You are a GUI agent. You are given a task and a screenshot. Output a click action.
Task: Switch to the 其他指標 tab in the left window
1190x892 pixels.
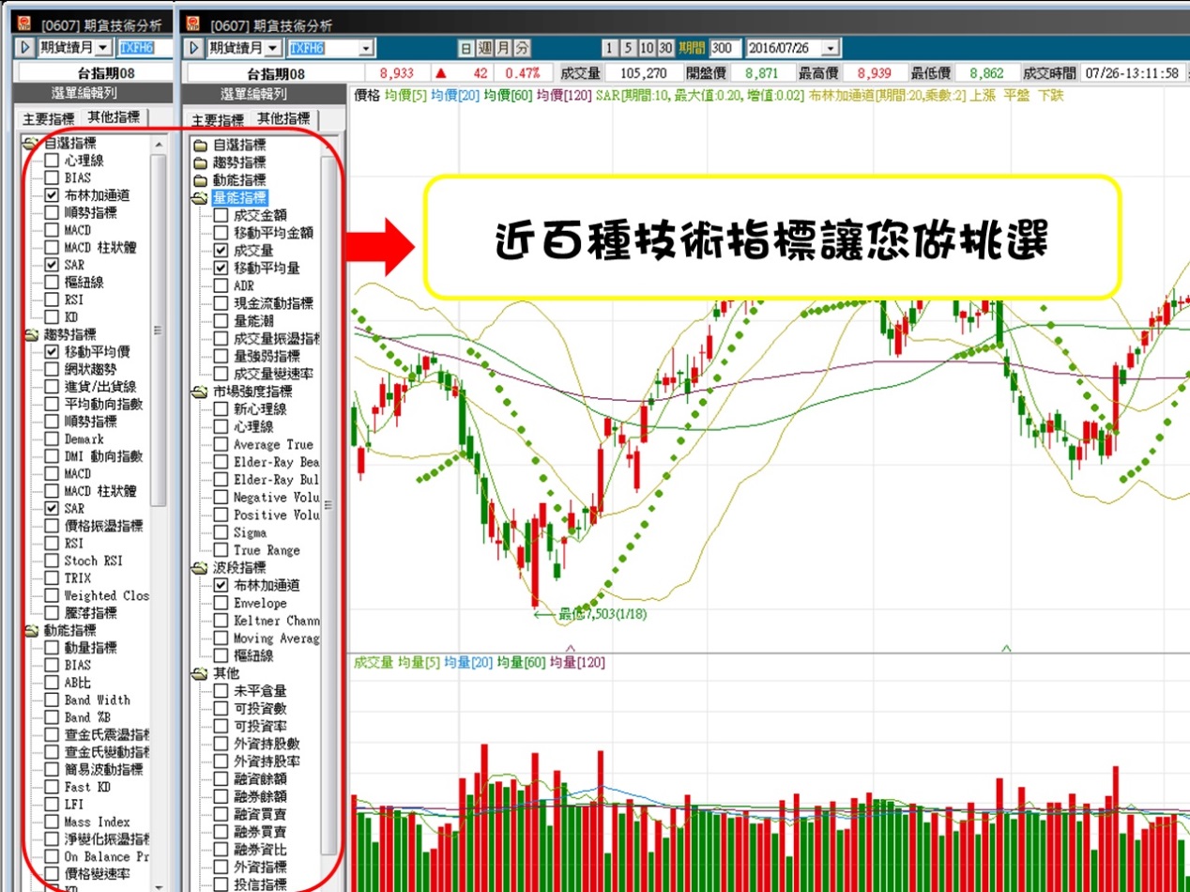[114, 117]
